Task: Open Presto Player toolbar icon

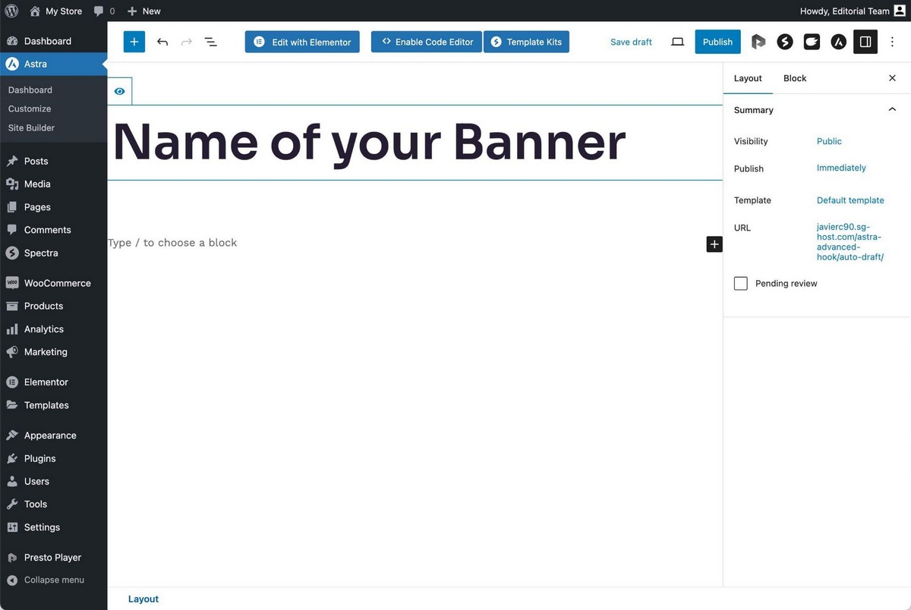Action: point(758,42)
